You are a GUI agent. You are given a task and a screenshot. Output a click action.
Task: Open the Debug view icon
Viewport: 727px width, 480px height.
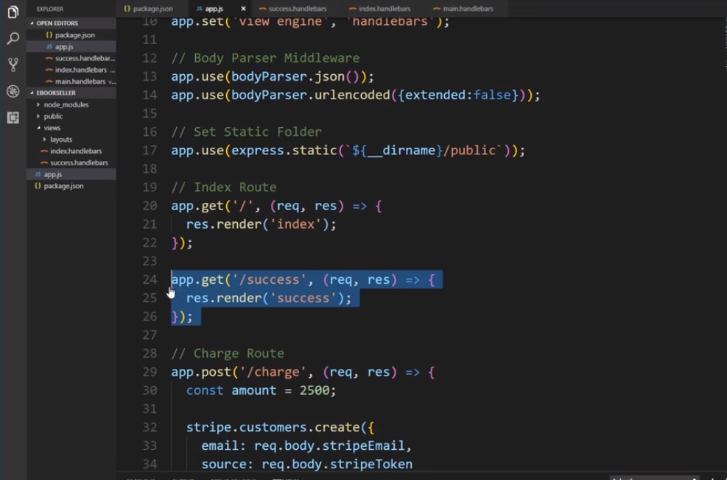13,91
